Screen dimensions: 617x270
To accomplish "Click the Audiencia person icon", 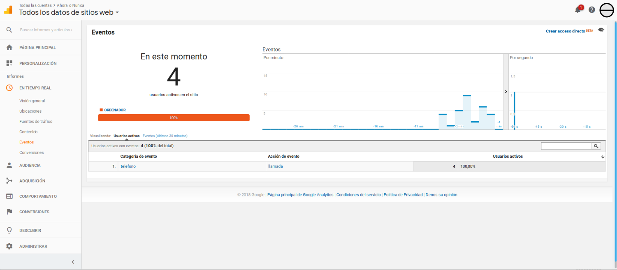I will [x=9, y=165].
